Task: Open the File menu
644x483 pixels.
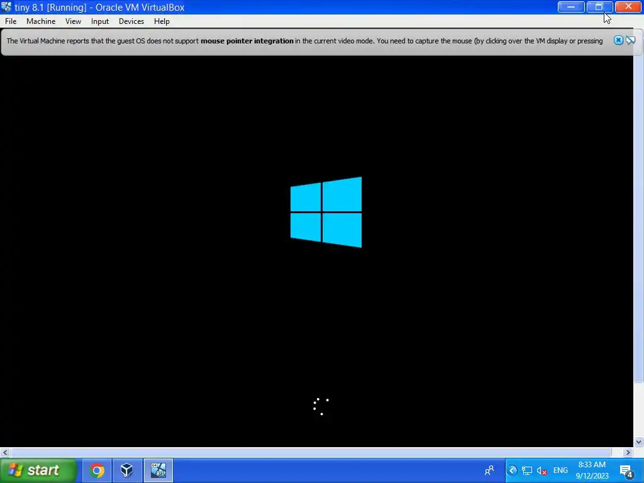Action: [x=11, y=21]
